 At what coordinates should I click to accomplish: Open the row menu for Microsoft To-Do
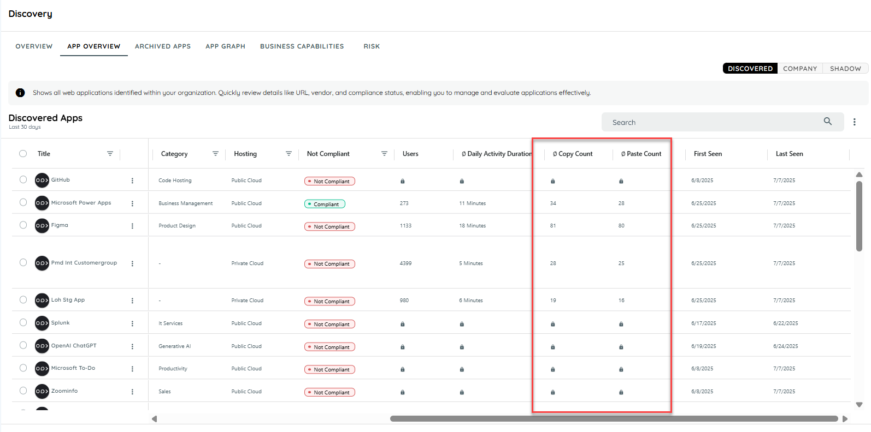tap(132, 369)
